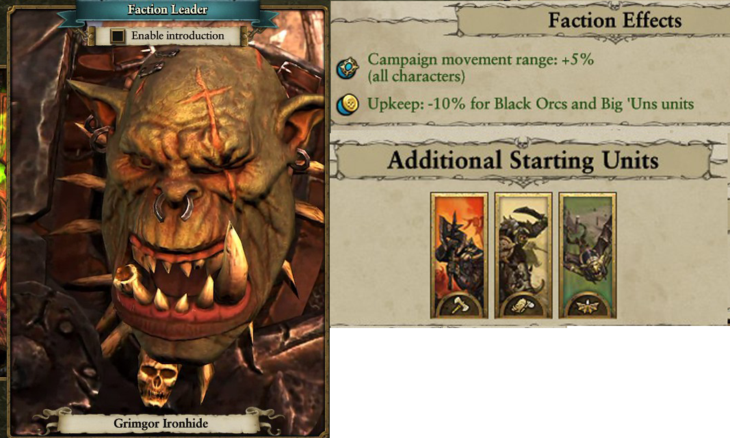Open the Faction Leader banner
The height and width of the screenshot is (438, 730).
(x=168, y=10)
